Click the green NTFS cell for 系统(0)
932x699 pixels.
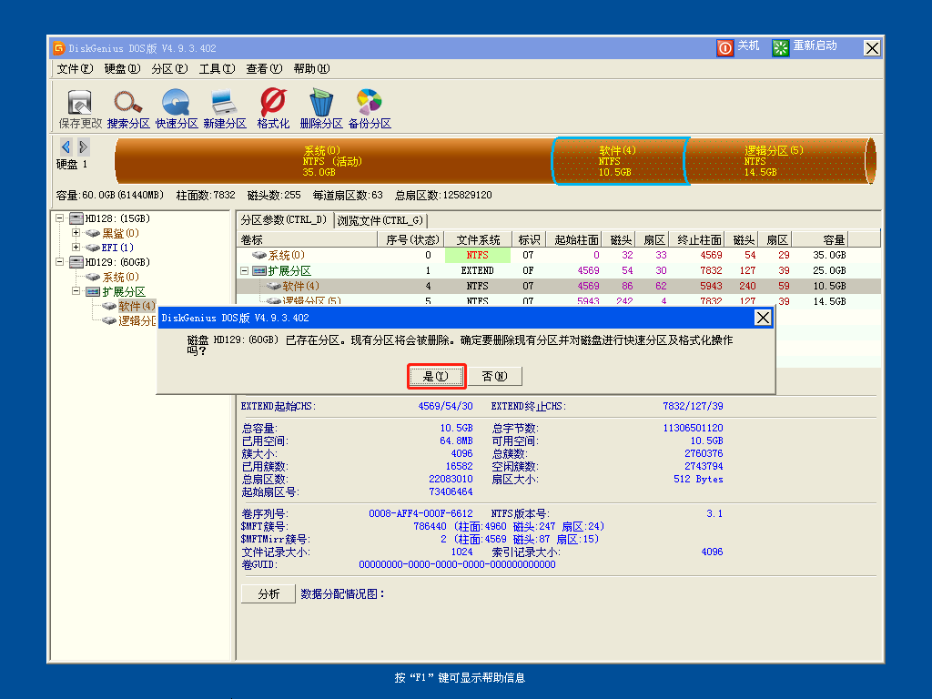477,255
